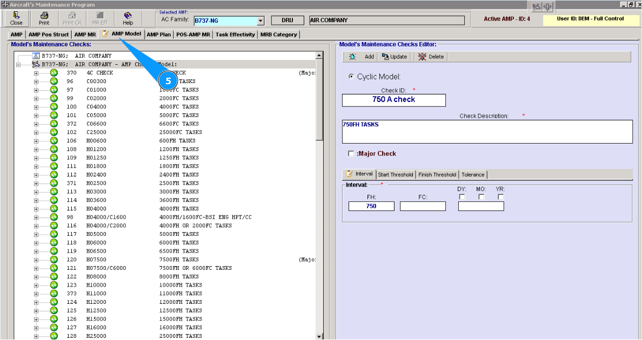
Task: Tick the MO interval checkbox
Action: pyautogui.click(x=482, y=197)
